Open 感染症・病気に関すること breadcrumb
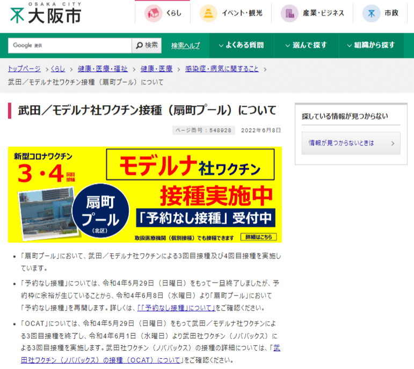 click(x=222, y=69)
